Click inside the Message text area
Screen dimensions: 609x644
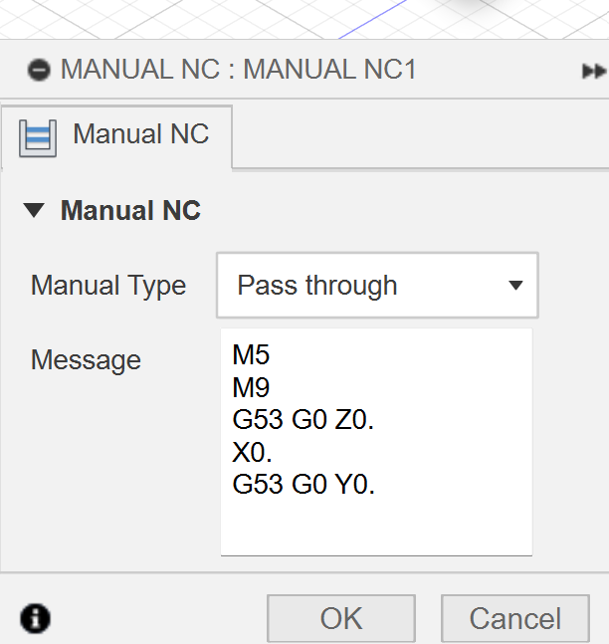(376, 442)
